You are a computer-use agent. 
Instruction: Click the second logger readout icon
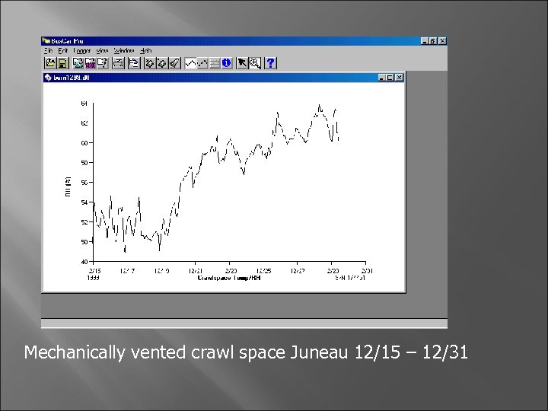(x=162, y=63)
